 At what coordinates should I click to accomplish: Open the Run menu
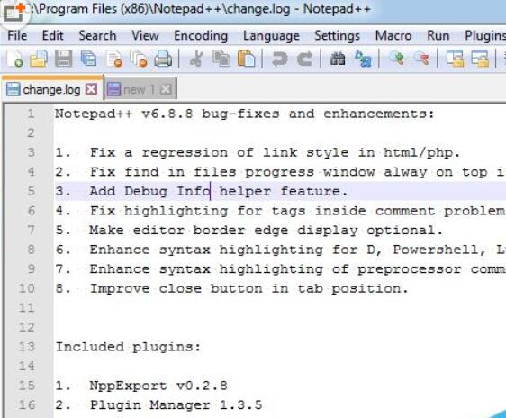(438, 35)
